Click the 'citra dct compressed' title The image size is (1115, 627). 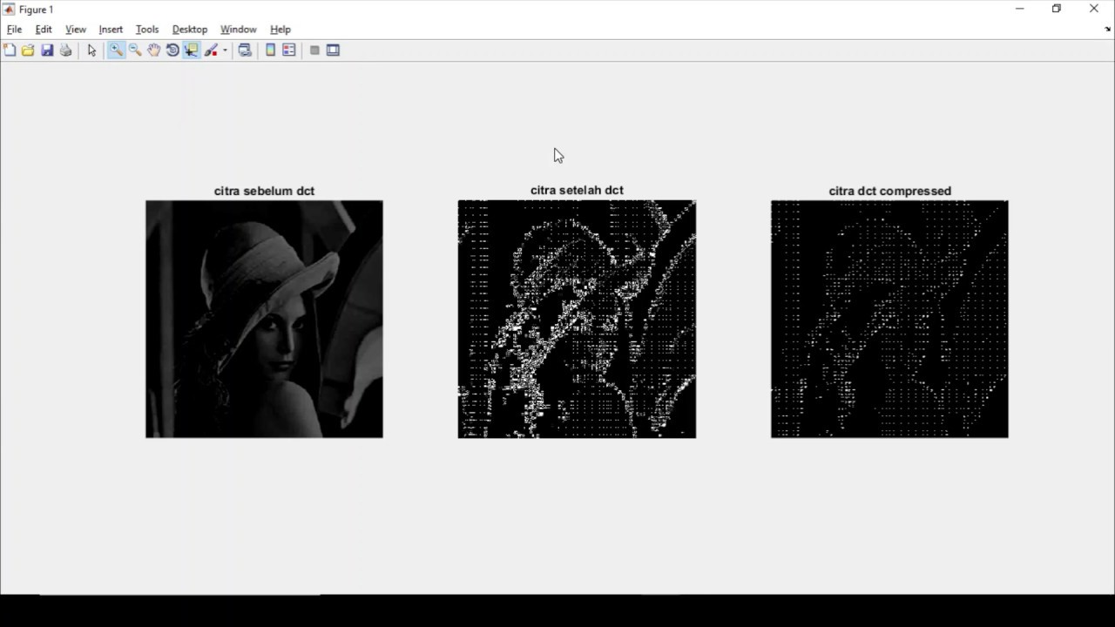coord(889,191)
